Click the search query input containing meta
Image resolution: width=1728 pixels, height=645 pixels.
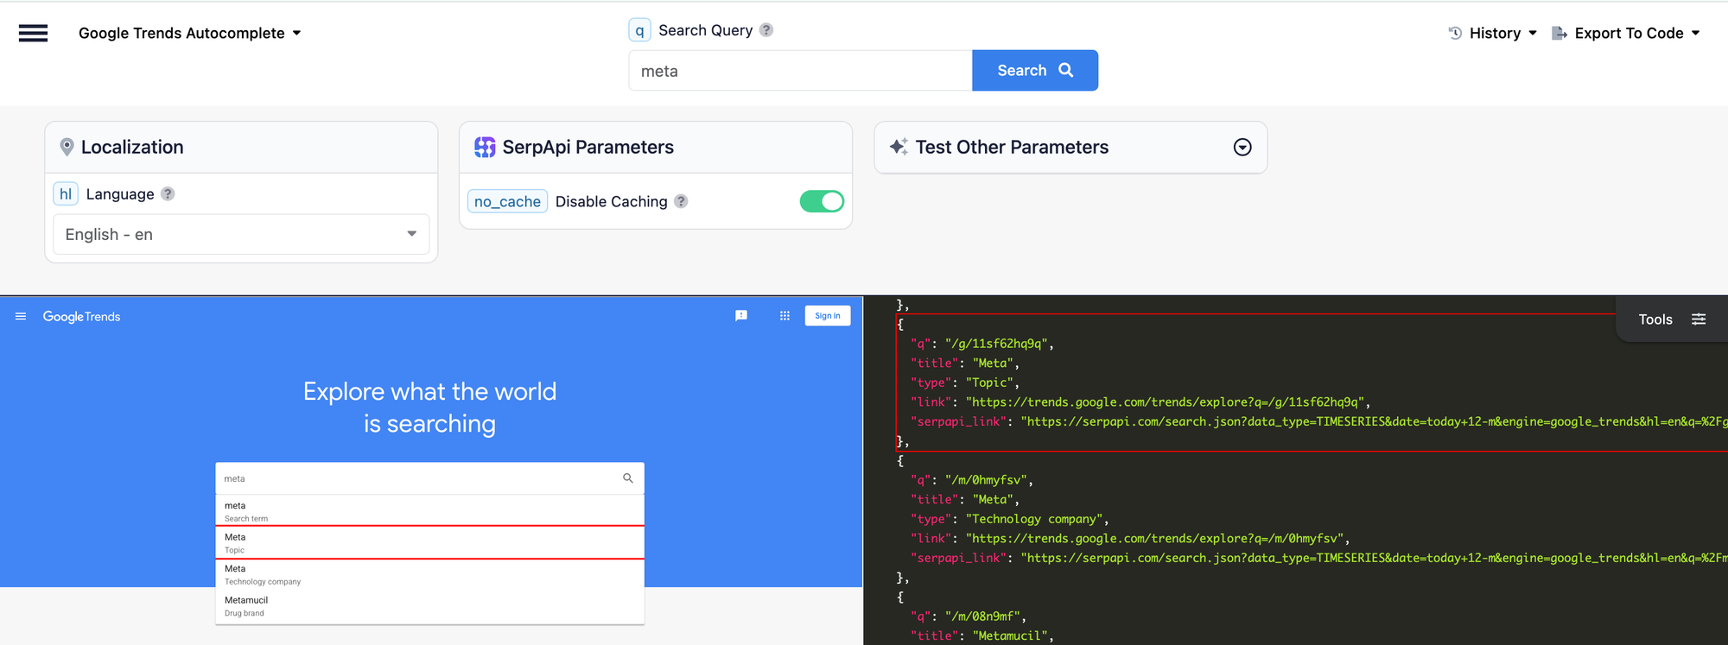(x=799, y=71)
